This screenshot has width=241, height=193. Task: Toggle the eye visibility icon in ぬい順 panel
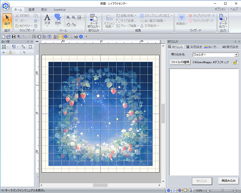[x=4, y=53]
